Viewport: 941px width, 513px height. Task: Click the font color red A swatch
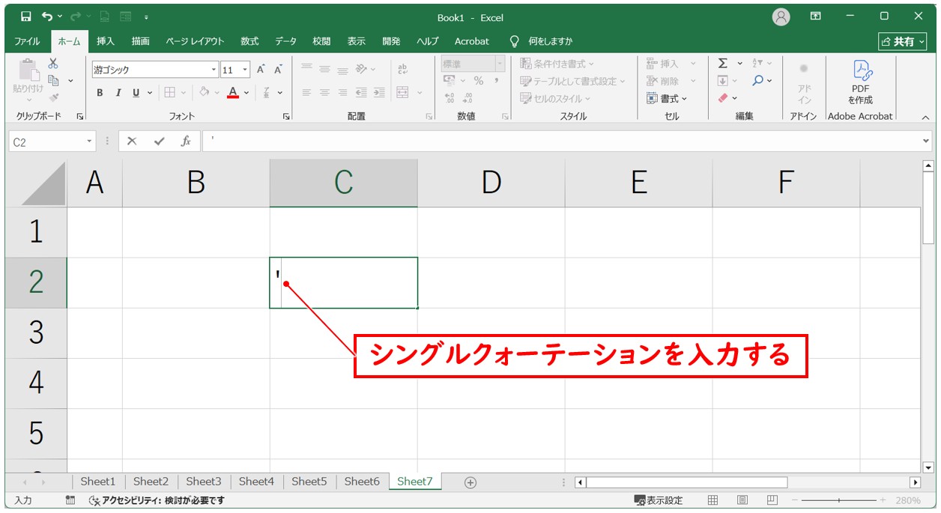[x=233, y=93]
